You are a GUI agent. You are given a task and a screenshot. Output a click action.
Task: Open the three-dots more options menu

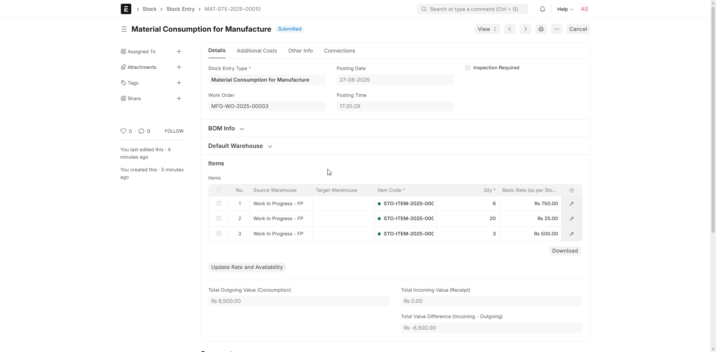coord(556,29)
